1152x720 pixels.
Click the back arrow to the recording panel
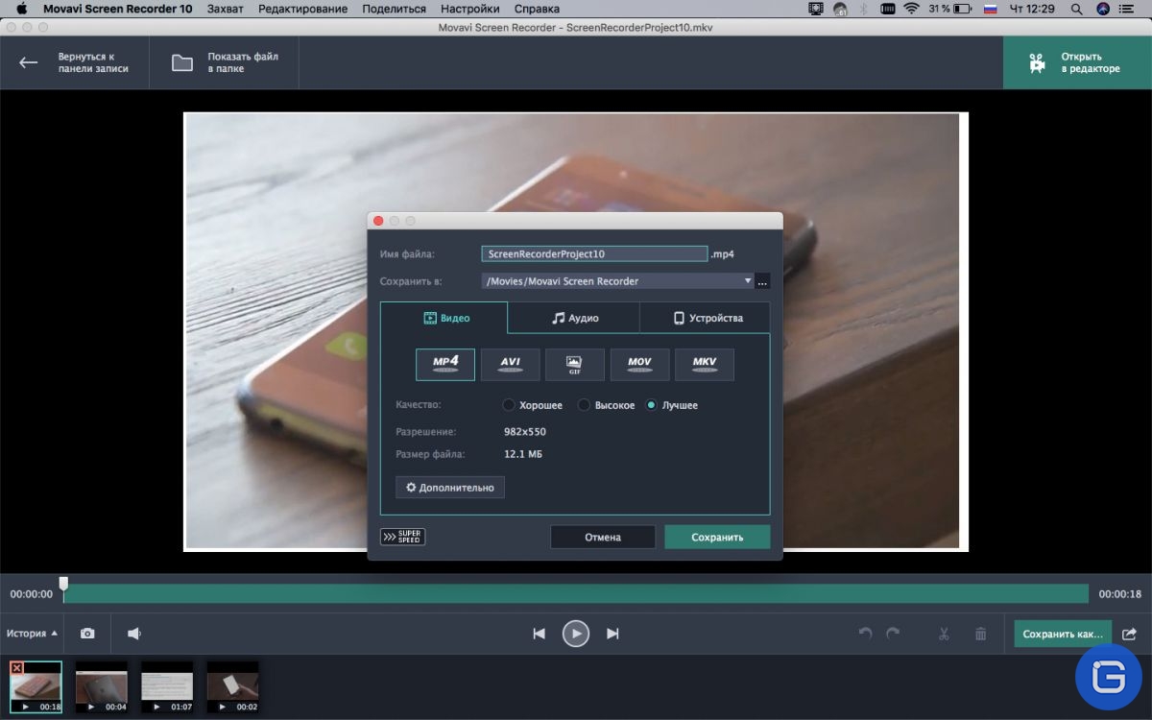point(29,62)
